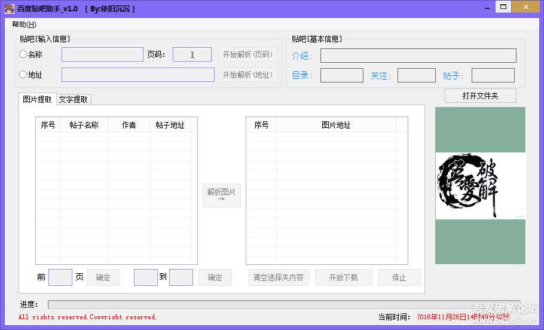This screenshot has height=330, width=544.
Task: Click 开始解析 (页码) button
Action: click(247, 54)
